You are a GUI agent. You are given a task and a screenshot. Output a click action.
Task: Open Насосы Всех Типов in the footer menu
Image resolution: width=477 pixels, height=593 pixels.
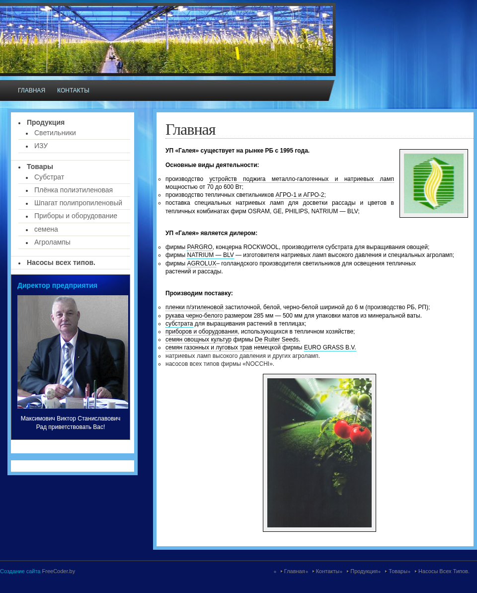[x=444, y=571]
